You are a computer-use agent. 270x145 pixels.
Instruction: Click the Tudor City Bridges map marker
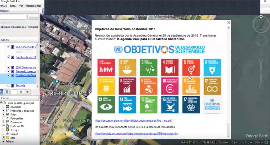56,82
